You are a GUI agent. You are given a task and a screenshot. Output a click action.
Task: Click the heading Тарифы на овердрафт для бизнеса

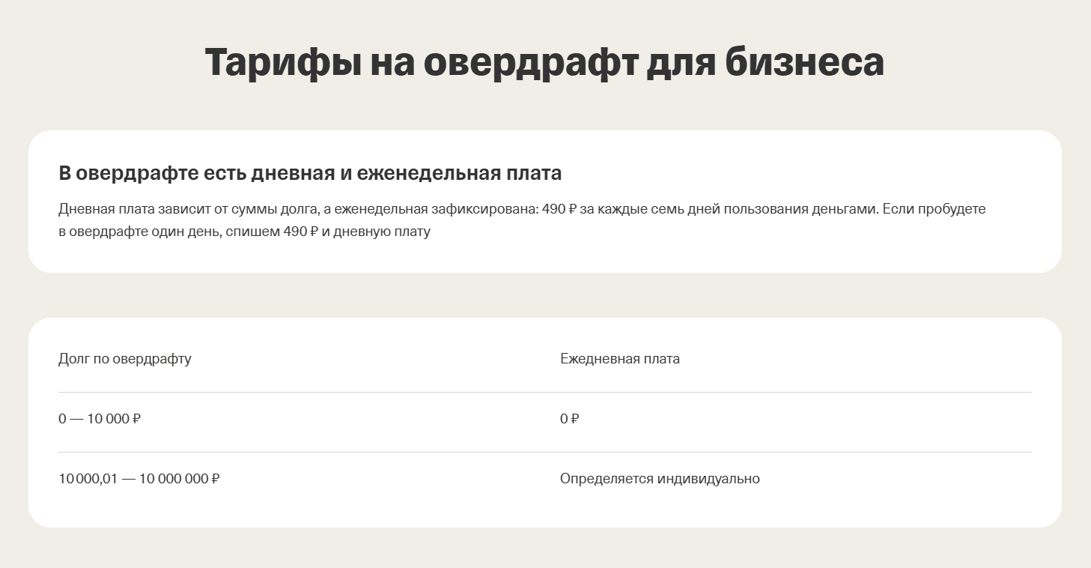tap(544, 63)
